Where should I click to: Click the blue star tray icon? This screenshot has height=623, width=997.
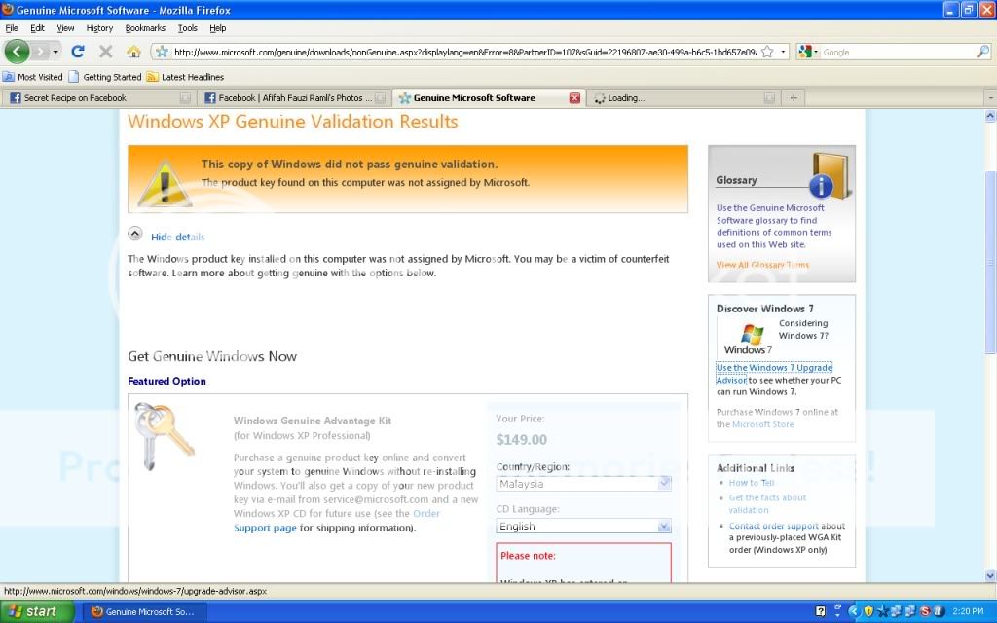coord(882,611)
